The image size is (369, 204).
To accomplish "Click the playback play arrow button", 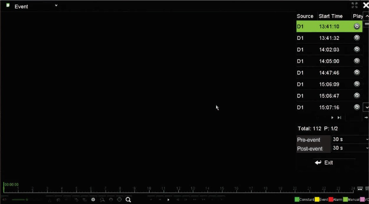I will pyautogui.click(x=168, y=200).
